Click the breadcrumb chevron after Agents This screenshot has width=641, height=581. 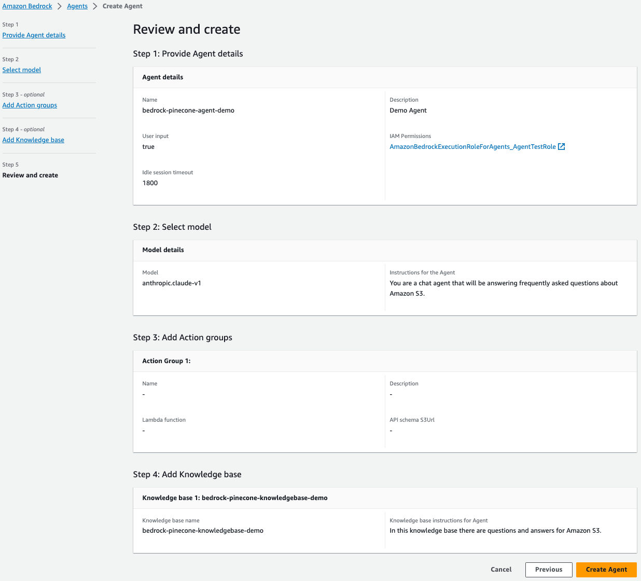pyautogui.click(x=95, y=6)
